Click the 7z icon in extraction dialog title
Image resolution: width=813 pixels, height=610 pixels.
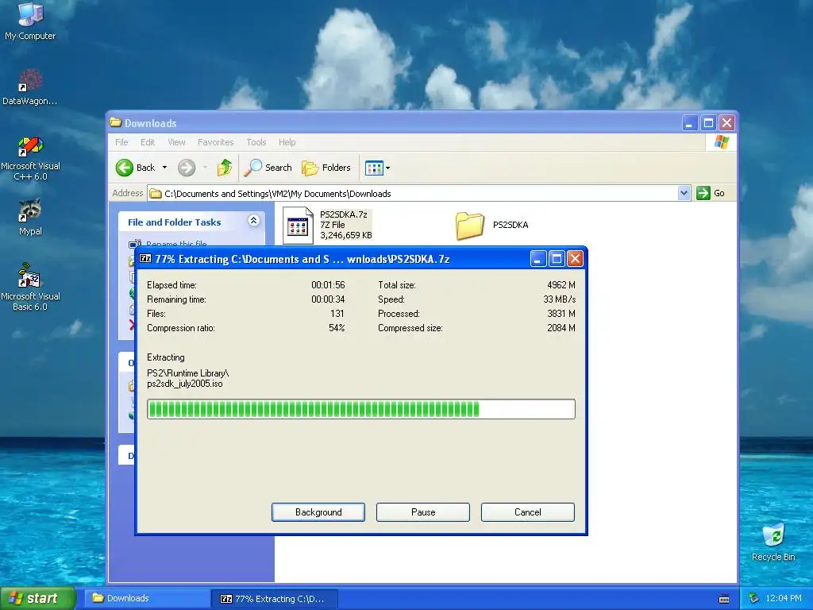coord(146,259)
